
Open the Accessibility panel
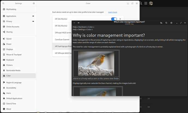coord(19,88)
